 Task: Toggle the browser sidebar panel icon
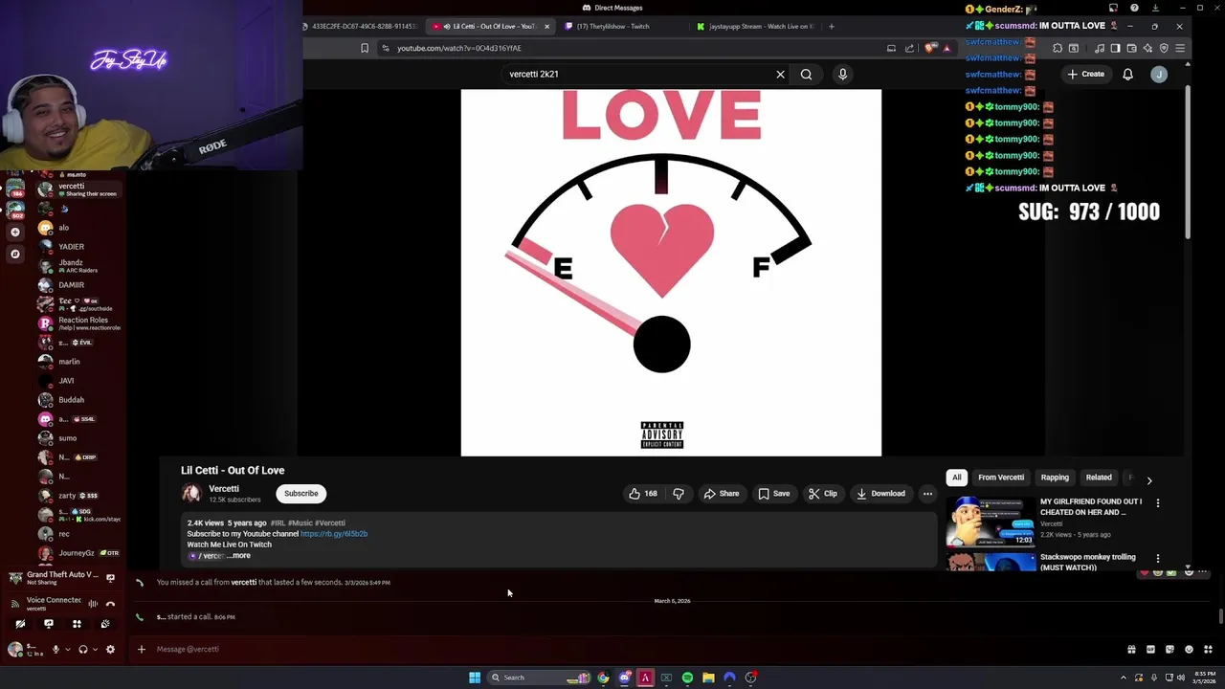click(x=1115, y=48)
